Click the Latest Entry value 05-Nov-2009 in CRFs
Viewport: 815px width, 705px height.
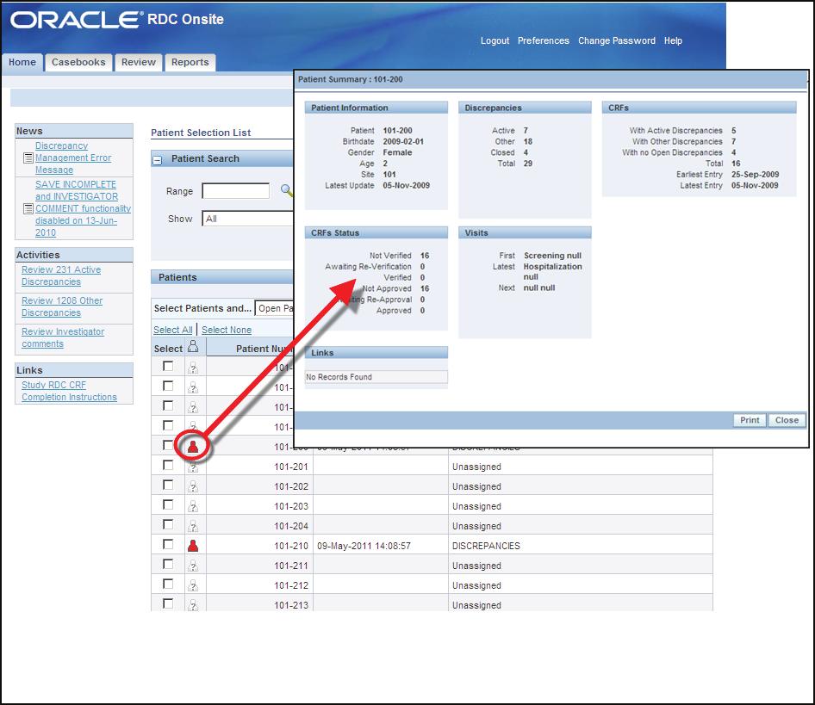click(755, 185)
